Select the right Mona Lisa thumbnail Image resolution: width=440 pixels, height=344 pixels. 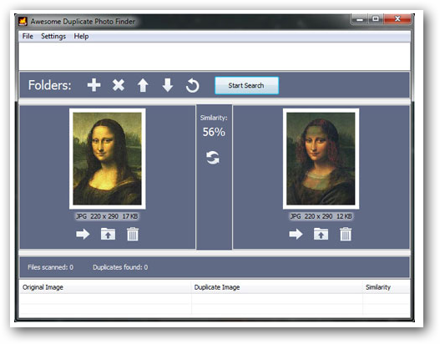(x=321, y=159)
